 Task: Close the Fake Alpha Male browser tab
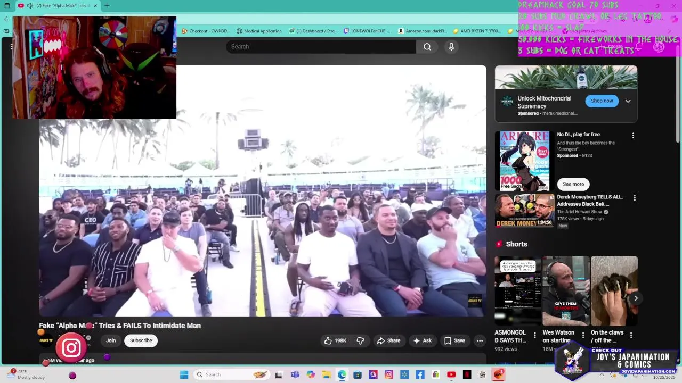point(95,6)
